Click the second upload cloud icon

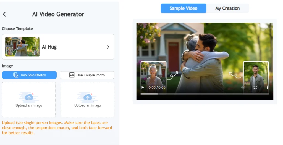tap(88, 97)
